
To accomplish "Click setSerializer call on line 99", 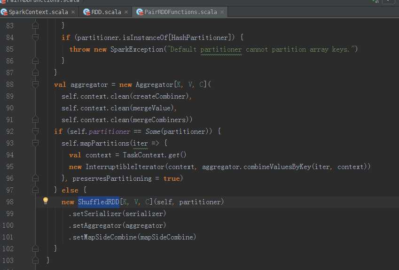I will click(x=98, y=214).
